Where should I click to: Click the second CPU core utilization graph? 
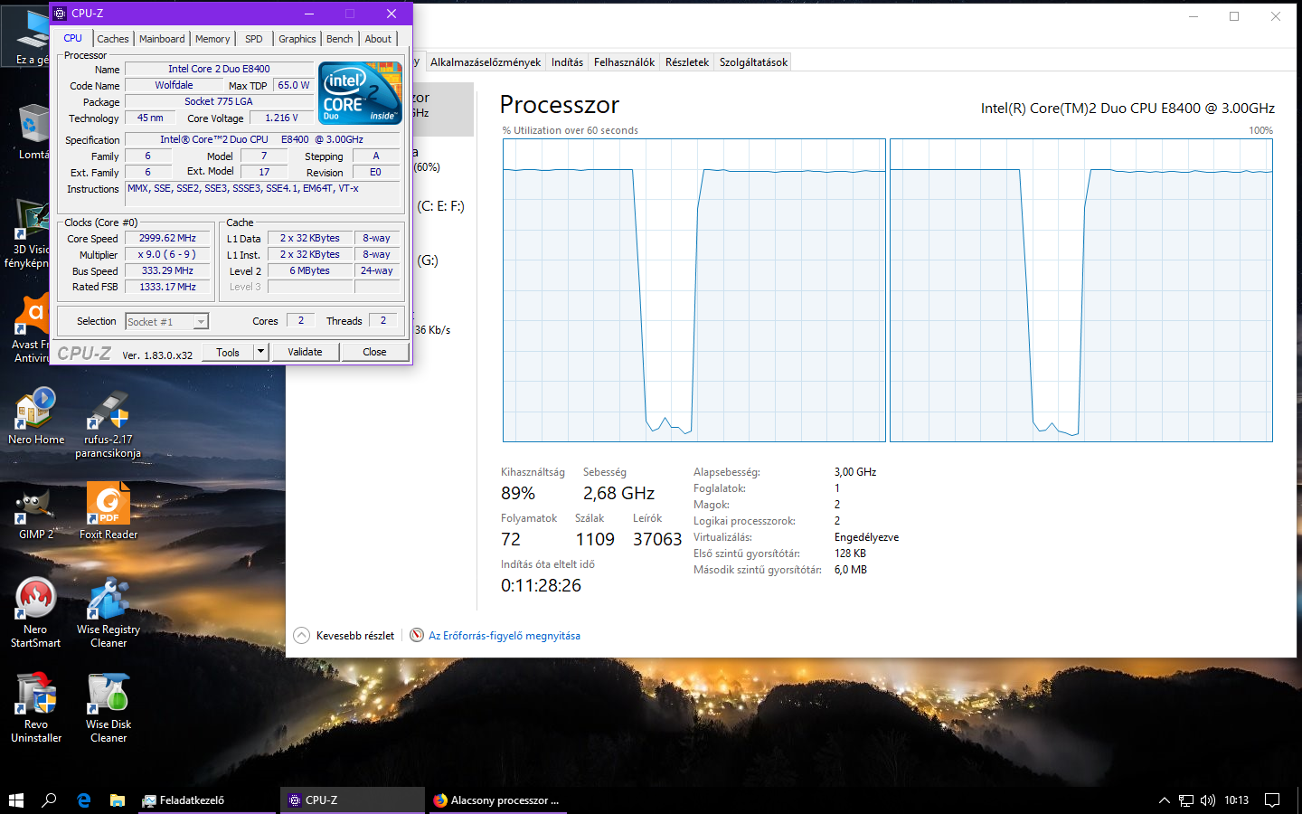[x=1081, y=290]
